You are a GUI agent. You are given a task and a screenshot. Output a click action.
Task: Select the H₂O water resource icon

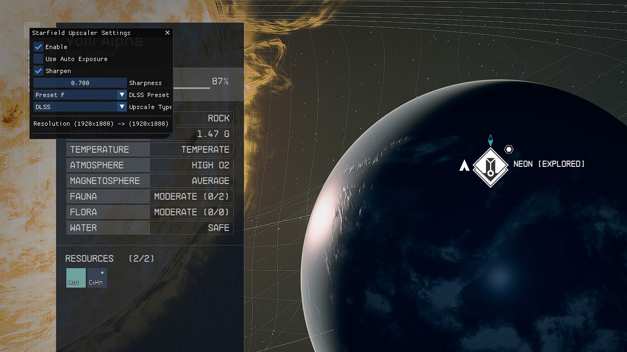75,278
